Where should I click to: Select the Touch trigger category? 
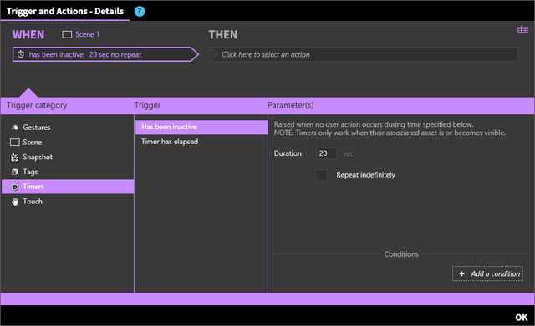(68, 202)
